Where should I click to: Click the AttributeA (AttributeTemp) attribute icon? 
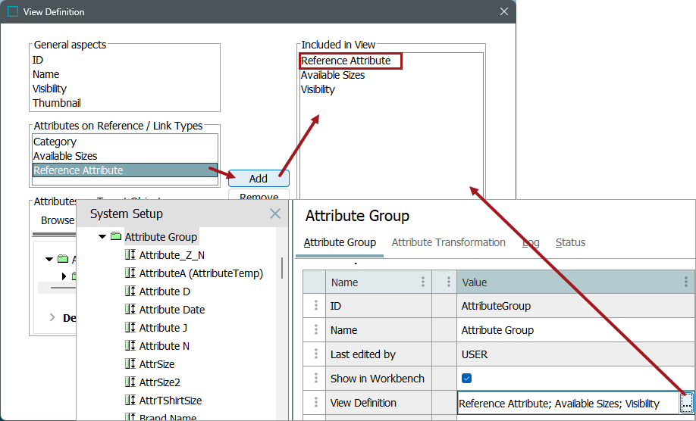pyautogui.click(x=130, y=273)
